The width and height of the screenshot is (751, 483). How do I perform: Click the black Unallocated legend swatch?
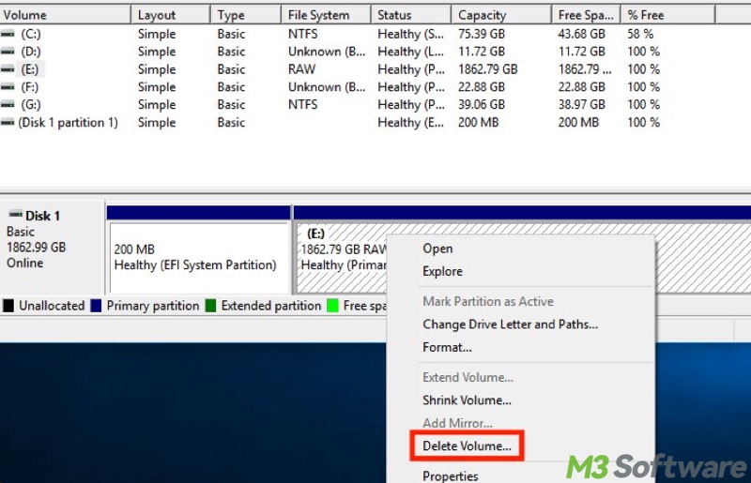tap(8, 306)
